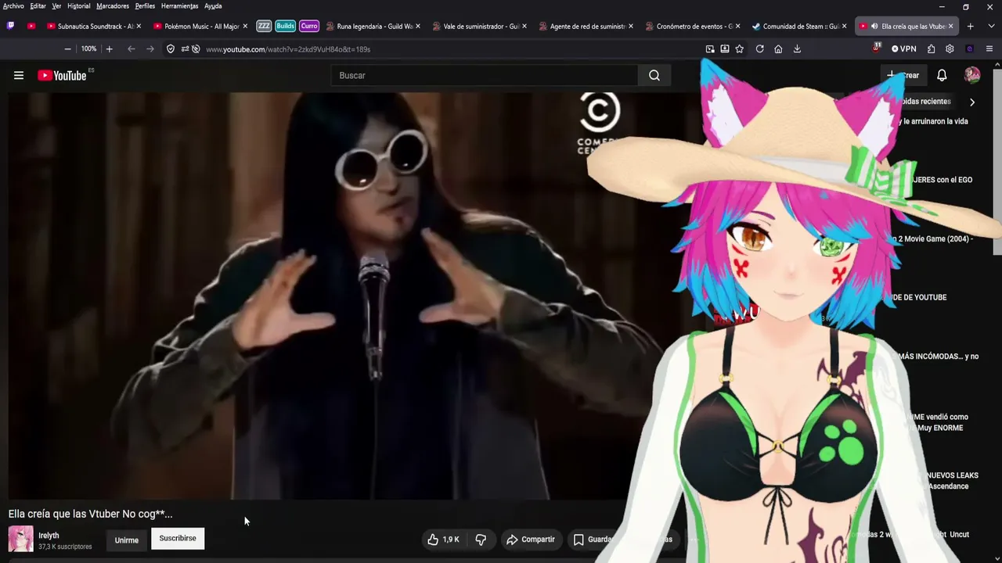This screenshot has width=1002, height=563.
Task: Open the browser settings gear
Action: (950, 48)
